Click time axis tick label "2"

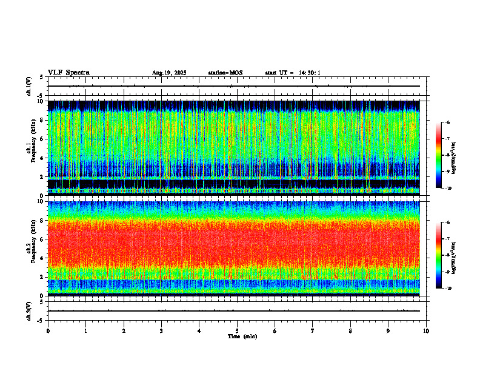(124, 331)
